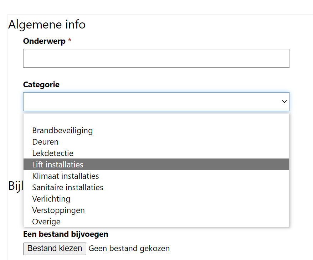Choose Verstoppingen from the dropdown
The image size is (313, 260).
[x=58, y=210]
